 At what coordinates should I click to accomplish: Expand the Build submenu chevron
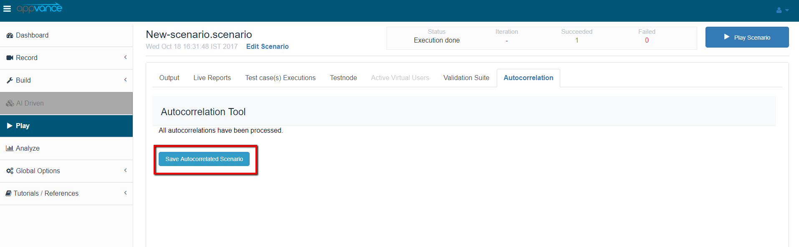tap(125, 80)
